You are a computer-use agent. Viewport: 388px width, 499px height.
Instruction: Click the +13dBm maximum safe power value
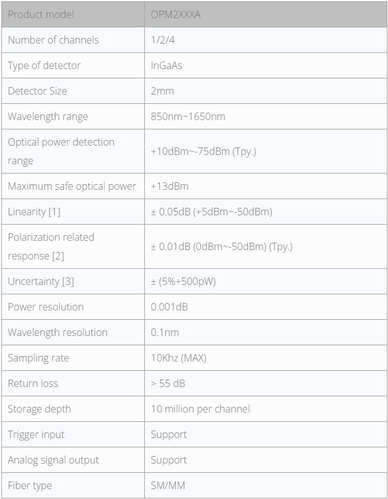(170, 186)
